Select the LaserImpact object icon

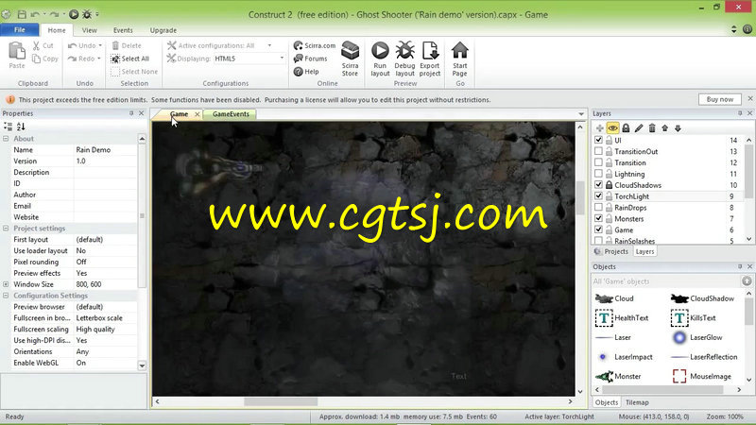click(603, 357)
